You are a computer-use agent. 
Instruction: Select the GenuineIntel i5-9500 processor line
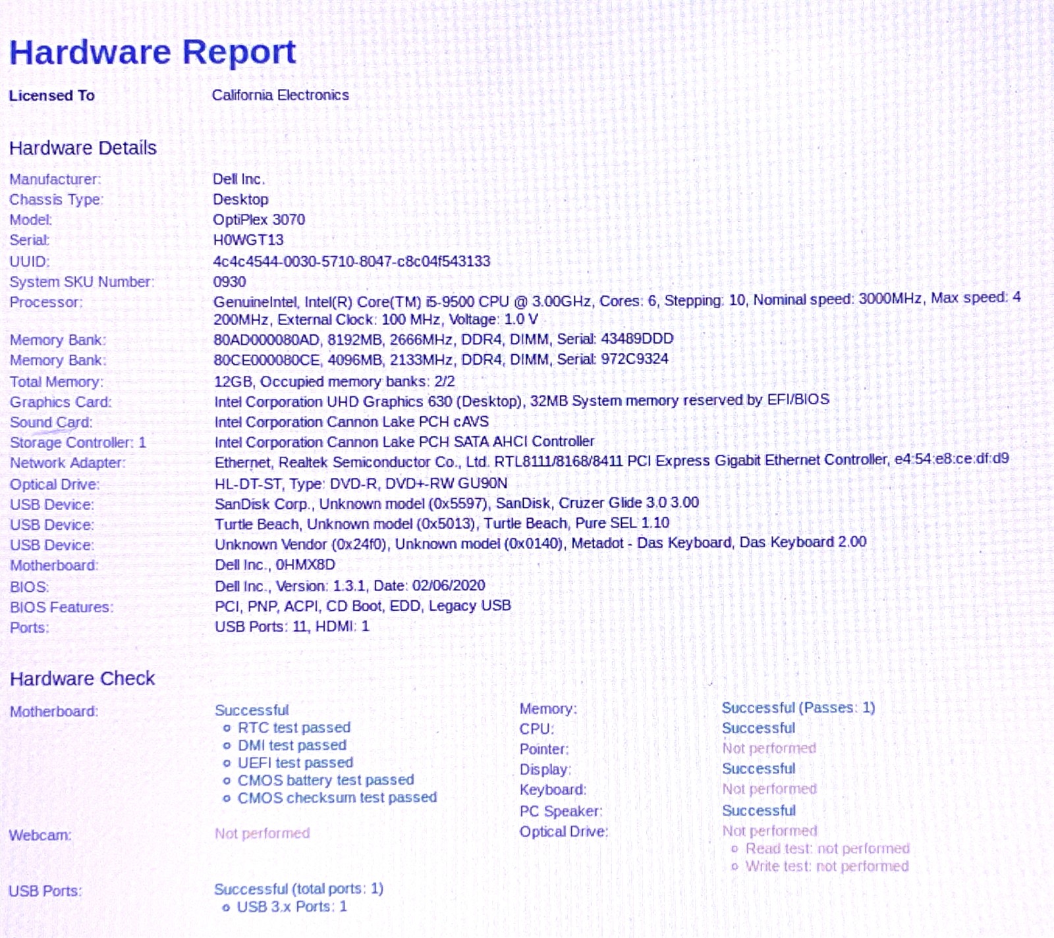(x=617, y=309)
